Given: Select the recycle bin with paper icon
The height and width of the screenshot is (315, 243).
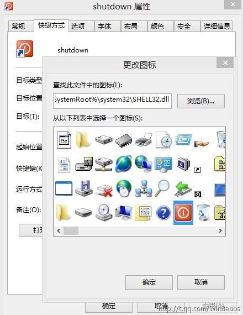Looking at the screenshot, I should click(203, 212).
